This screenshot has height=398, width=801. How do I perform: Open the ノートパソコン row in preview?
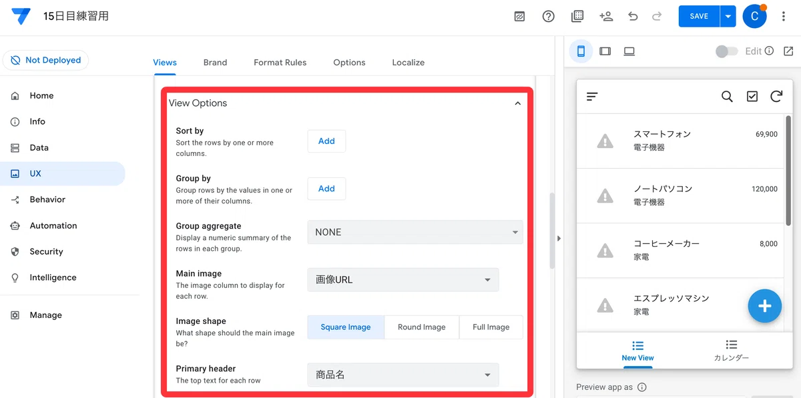(680, 195)
